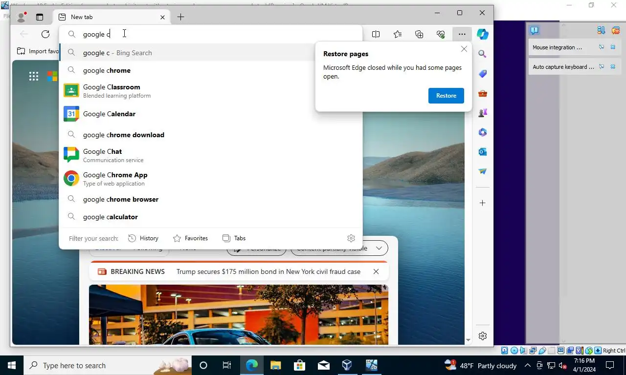The height and width of the screenshot is (375, 626).
Task: Select 'google chrome' suggestion
Action: (211, 70)
